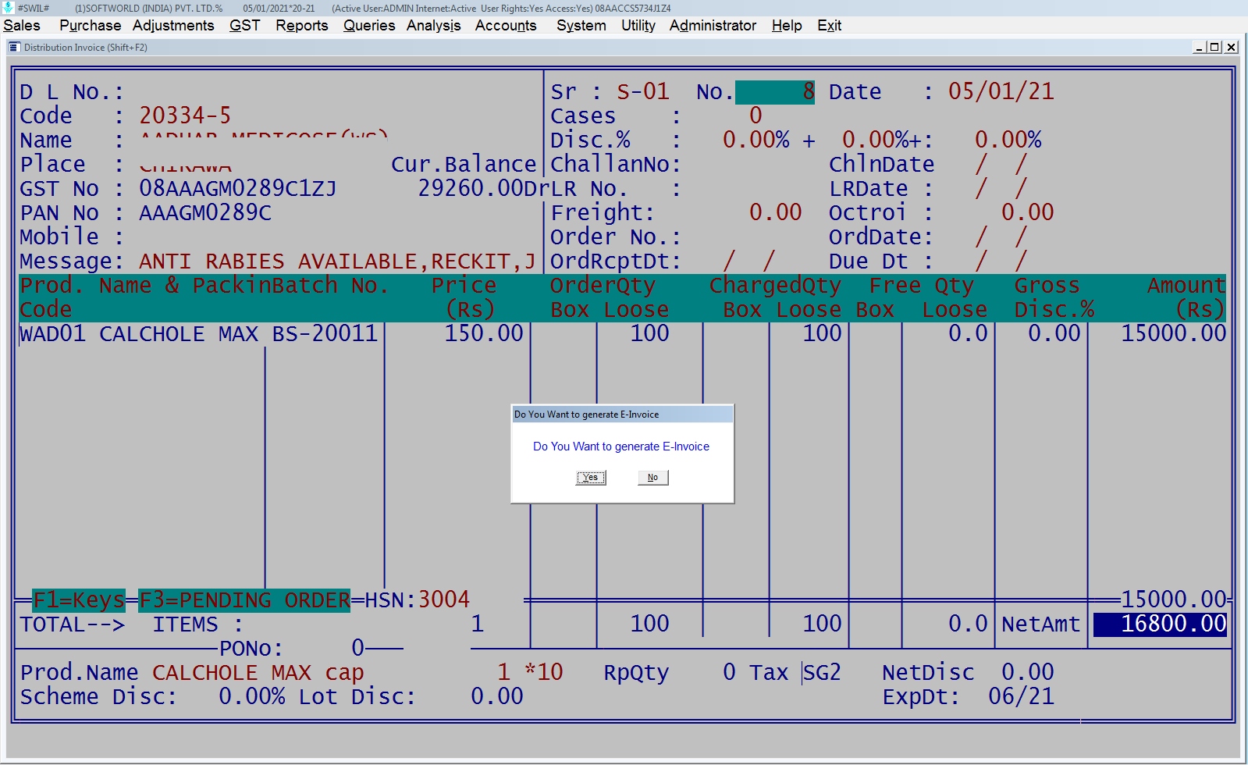Click the Lot Disc value 0.00
This screenshot has height=765, width=1248.
click(x=497, y=697)
